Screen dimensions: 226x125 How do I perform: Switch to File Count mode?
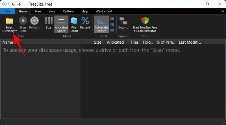pos(74,24)
